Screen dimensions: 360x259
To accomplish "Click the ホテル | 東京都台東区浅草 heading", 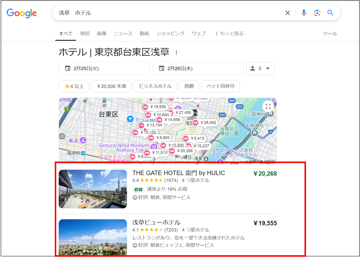I will 114,52.
